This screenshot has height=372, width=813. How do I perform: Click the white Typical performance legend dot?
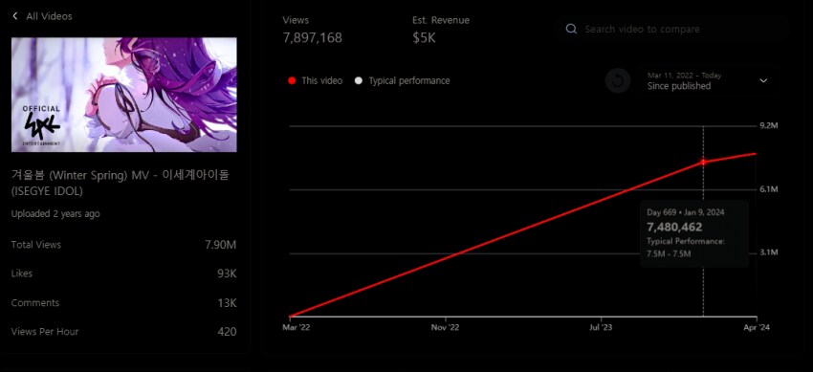(359, 81)
